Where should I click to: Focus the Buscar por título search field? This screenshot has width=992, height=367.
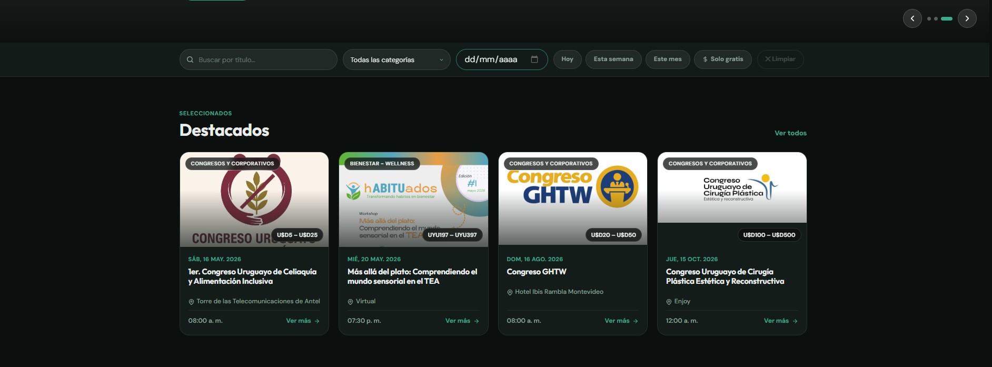pos(259,59)
